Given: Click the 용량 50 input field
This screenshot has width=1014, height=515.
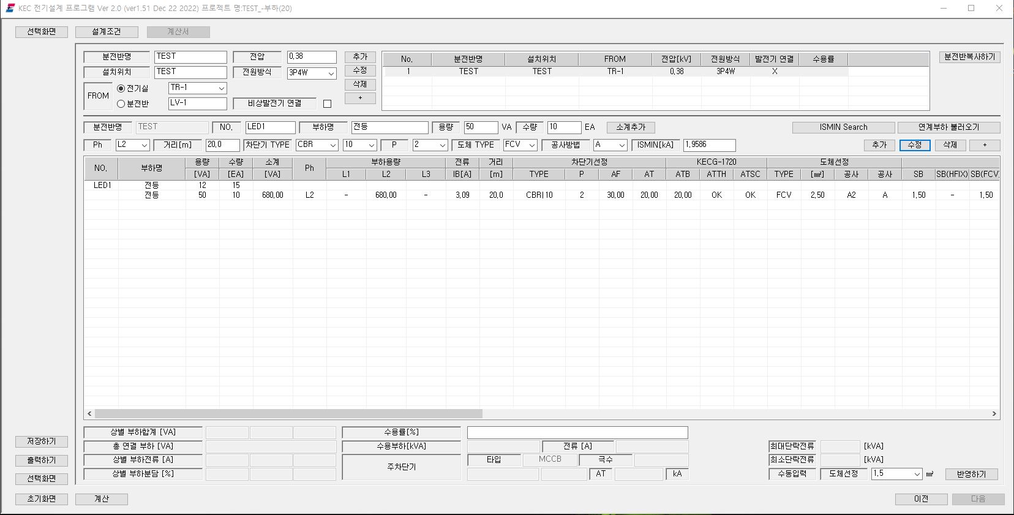Looking at the screenshot, I should tap(481, 127).
